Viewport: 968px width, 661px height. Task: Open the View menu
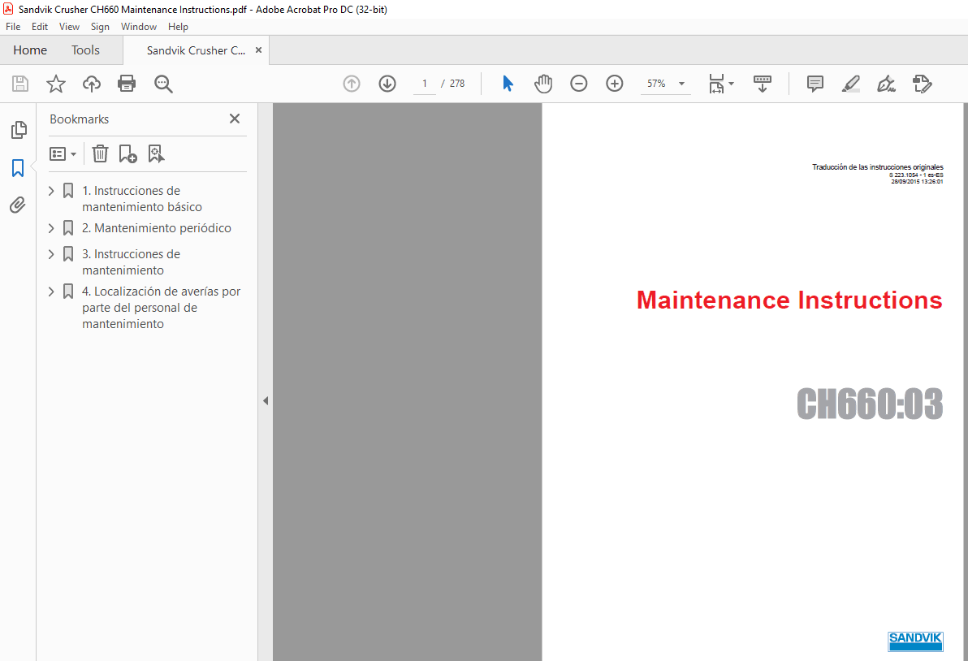(x=69, y=27)
